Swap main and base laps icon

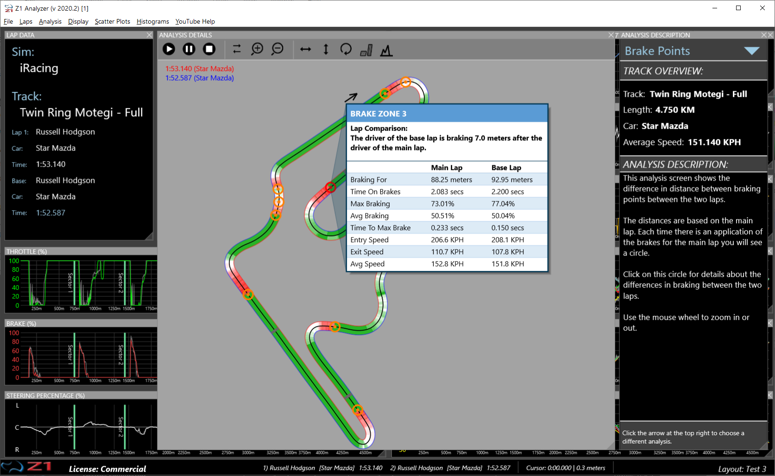point(237,49)
